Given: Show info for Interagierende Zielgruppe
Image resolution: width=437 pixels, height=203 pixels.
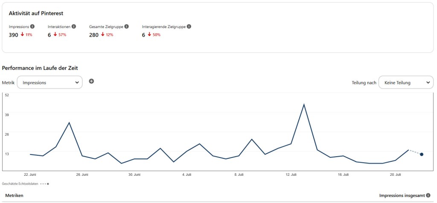Looking at the screenshot, I should pos(189,27).
